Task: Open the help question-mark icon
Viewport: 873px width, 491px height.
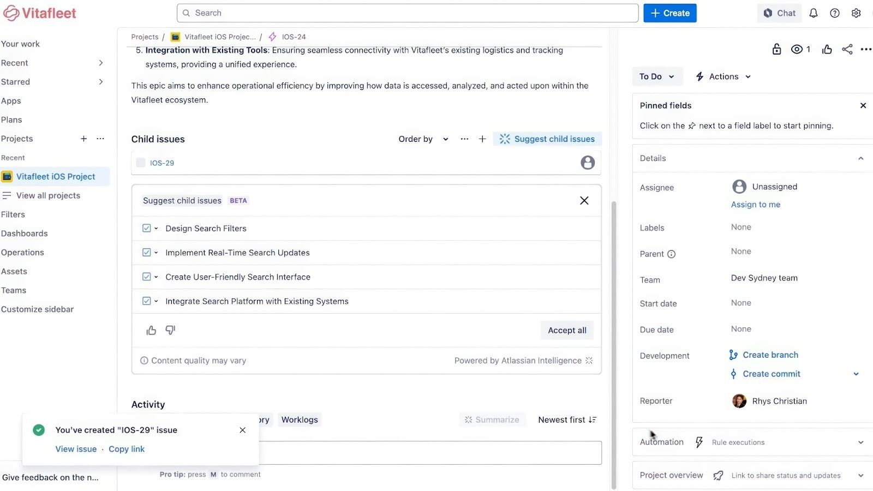Action: [834, 13]
